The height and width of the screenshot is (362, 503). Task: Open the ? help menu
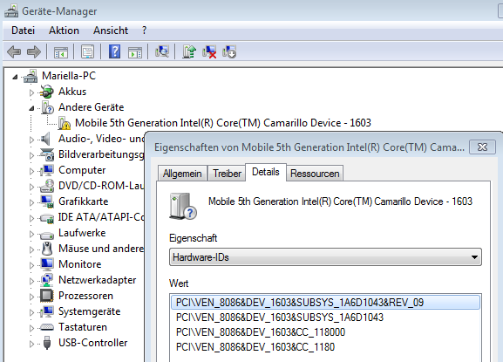pos(145,31)
